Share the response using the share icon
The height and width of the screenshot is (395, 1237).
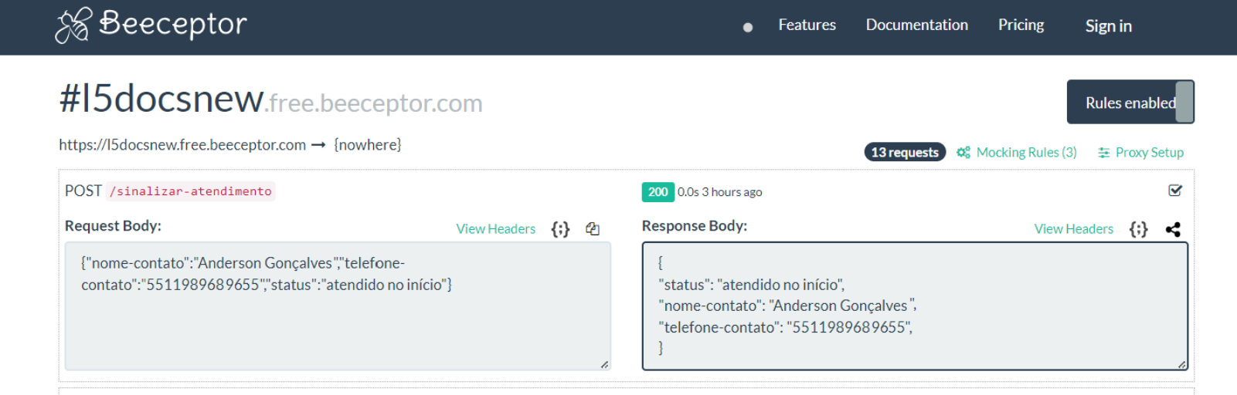pos(1173,229)
